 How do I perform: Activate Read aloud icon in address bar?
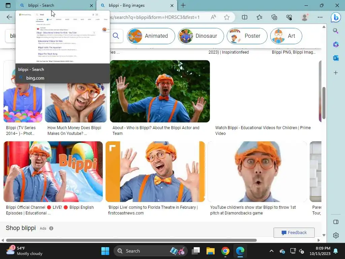213,17
